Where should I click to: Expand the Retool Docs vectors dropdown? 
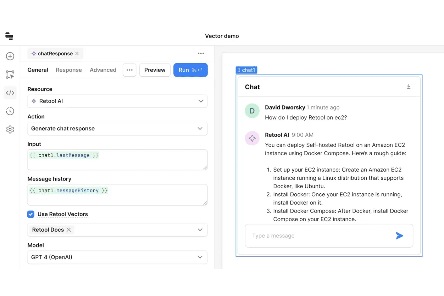coord(200,230)
